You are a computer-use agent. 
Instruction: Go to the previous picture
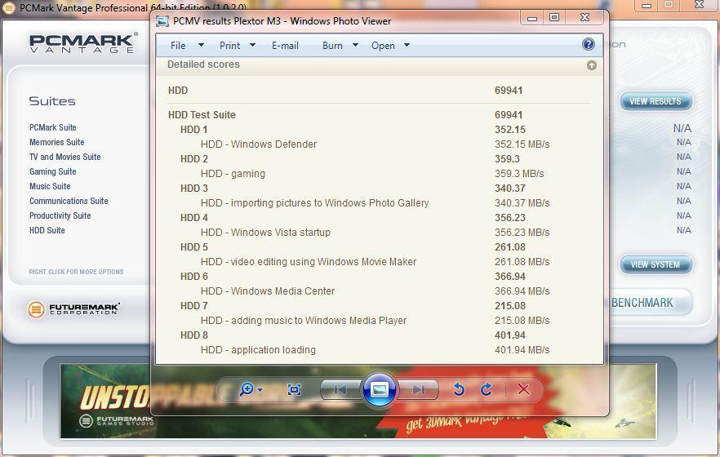[x=340, y=390]
